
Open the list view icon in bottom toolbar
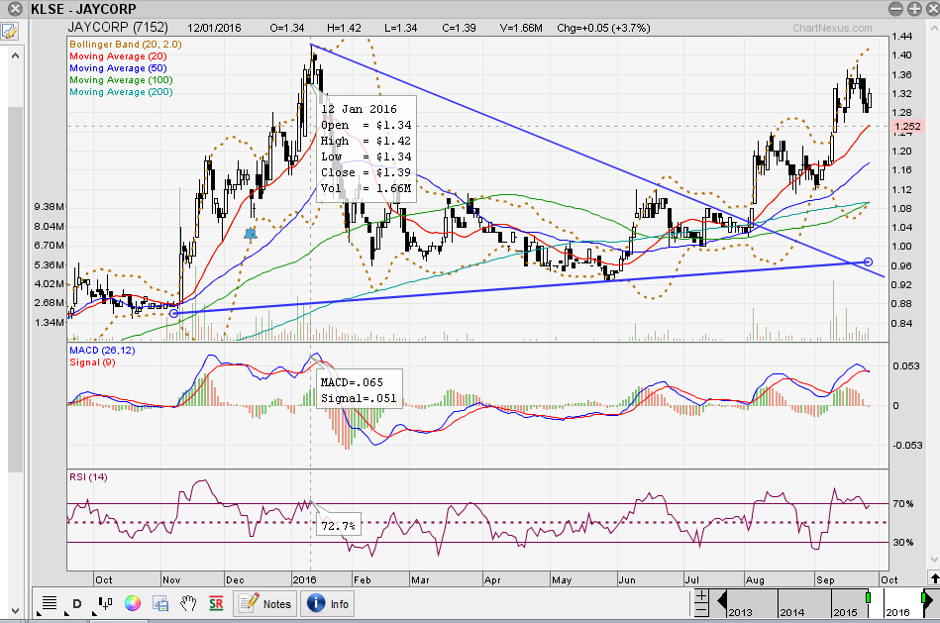(x=50, y=603)
